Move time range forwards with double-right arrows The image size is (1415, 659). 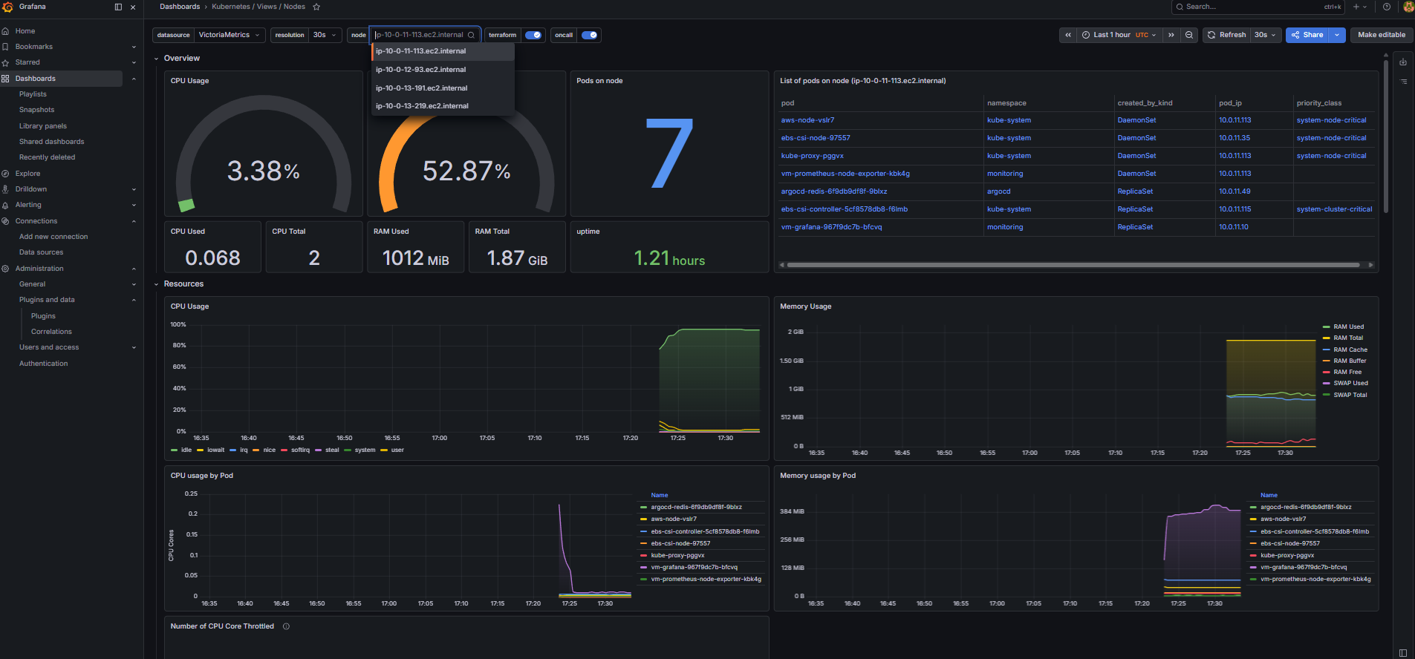pyautogui.click(x=1171, y=35)
